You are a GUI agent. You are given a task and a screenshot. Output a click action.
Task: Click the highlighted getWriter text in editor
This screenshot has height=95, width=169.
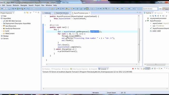95,32
